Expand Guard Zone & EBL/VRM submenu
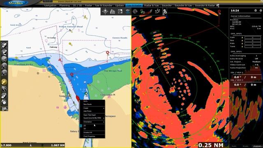263x148 pixels. (x=92, y=118)
